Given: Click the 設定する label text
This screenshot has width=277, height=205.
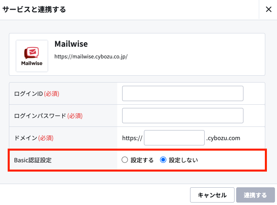Looking at the screenshot, I should [142, 160].
